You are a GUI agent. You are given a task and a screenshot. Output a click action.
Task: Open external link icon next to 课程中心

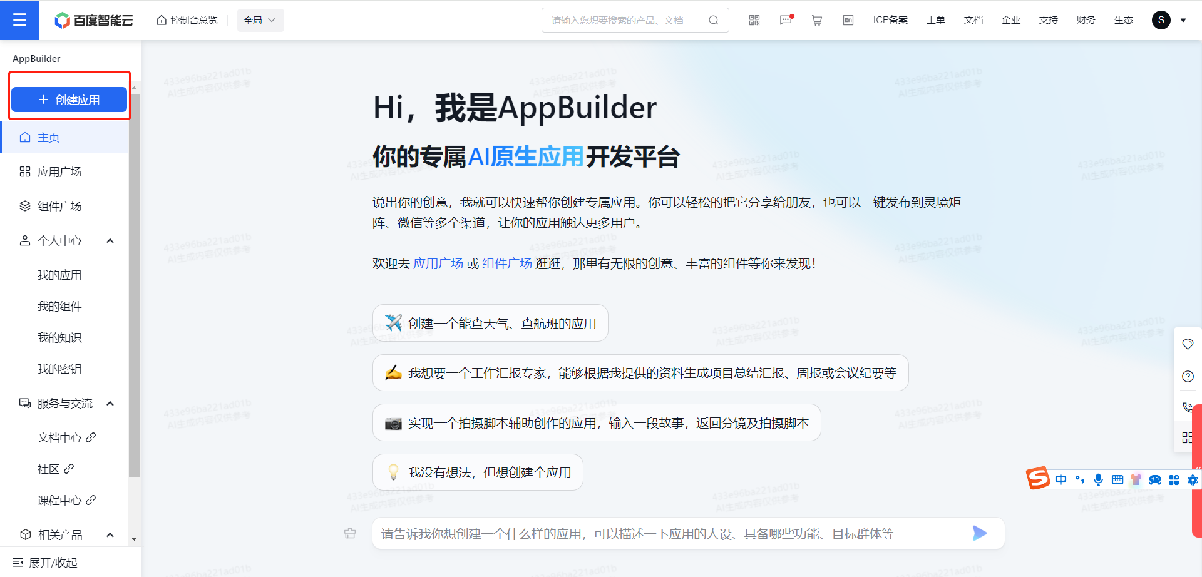[91, 500]
